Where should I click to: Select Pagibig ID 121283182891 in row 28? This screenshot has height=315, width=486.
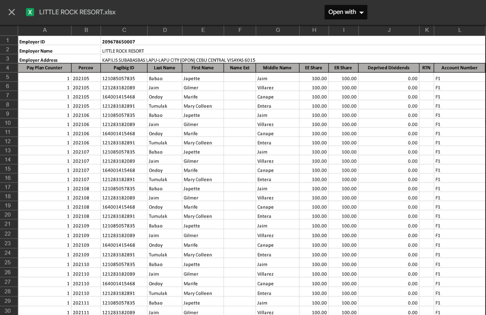(x=124, y=292)
